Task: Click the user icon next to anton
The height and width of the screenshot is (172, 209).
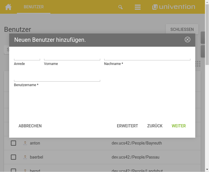Action: [25, 143]
